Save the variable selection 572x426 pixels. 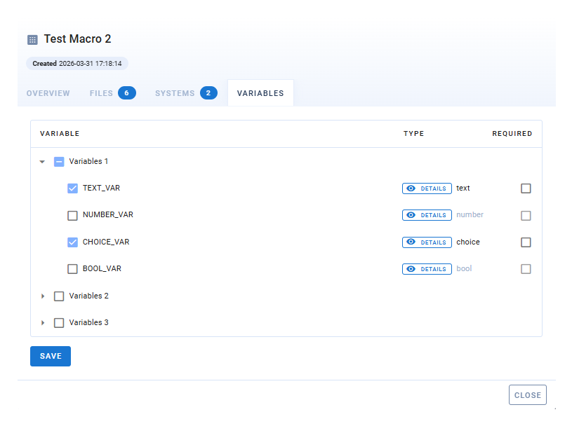51,356
